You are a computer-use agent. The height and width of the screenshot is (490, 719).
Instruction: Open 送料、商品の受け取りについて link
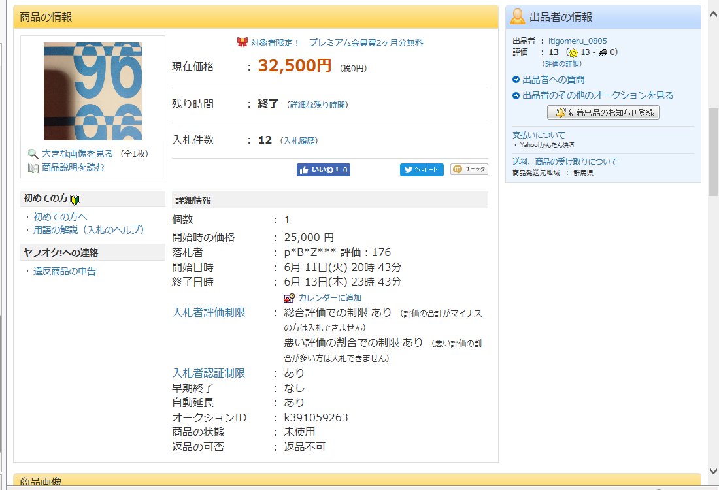click(x=565, y=162)
